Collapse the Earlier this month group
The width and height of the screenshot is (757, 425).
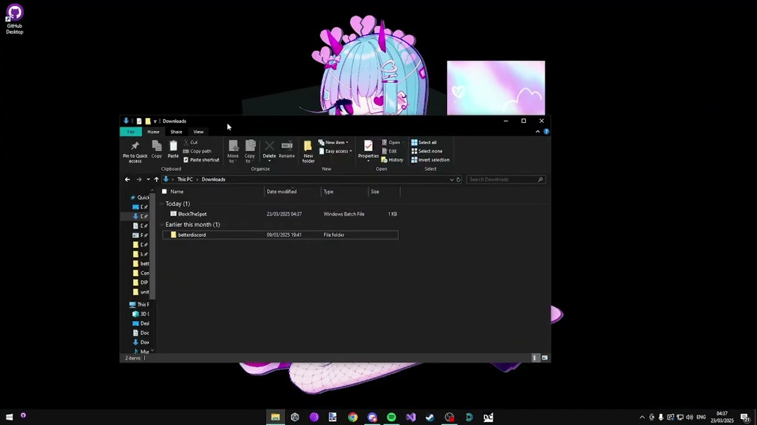click(x=162, y=225)
